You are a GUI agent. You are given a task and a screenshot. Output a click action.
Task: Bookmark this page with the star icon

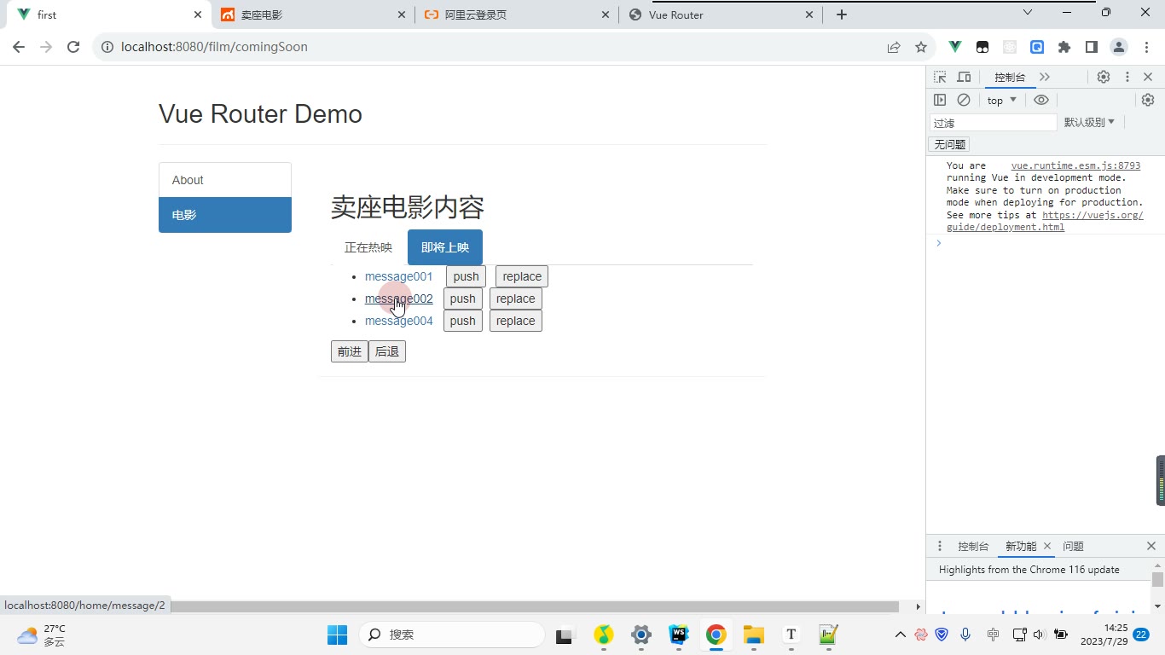click(921, 47)
